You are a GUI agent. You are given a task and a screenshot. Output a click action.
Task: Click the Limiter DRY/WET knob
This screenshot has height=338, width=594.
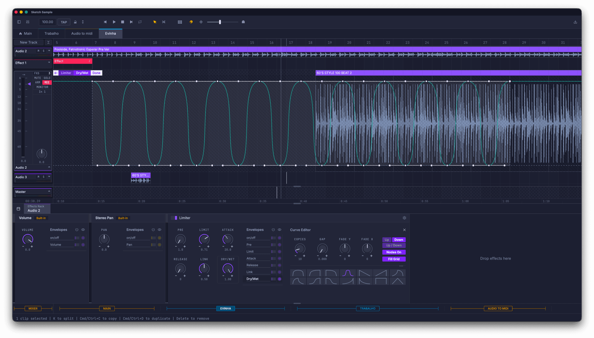click(228, 268)
